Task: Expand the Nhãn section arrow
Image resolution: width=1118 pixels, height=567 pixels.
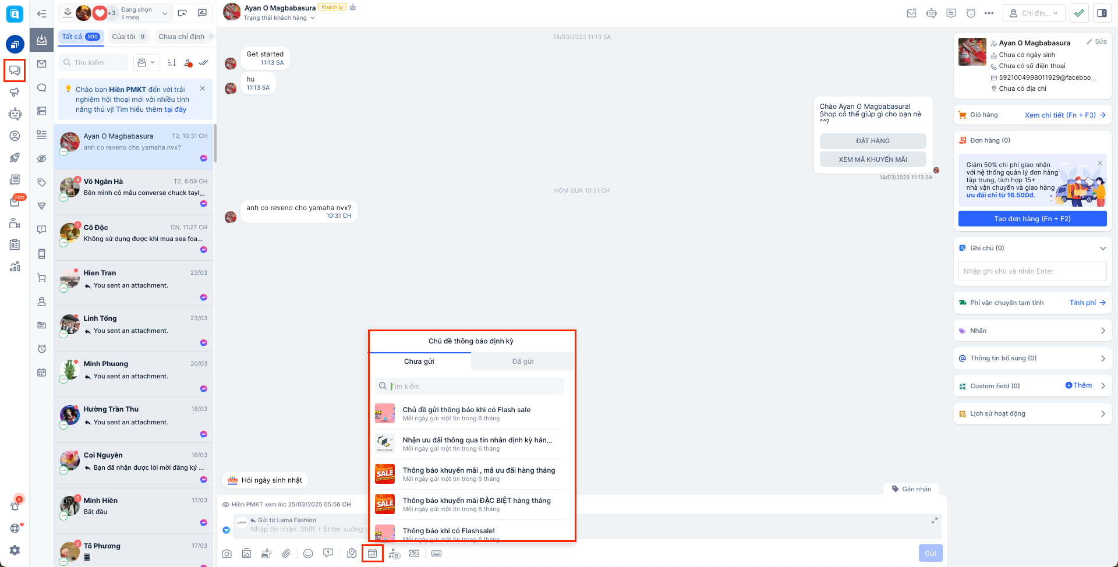Action: tap(1103, 331)
